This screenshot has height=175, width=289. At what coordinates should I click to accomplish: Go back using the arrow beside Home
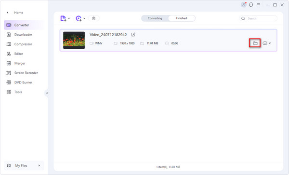8,13
